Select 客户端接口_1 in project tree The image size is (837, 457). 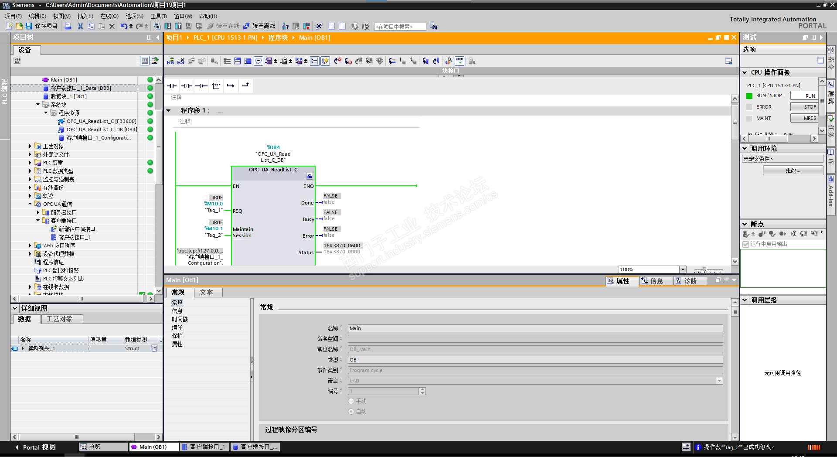(74, 237)
